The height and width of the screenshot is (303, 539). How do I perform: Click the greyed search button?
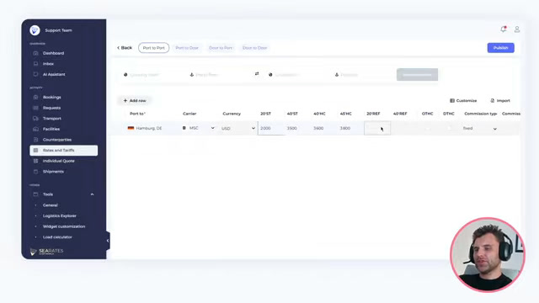417,75
